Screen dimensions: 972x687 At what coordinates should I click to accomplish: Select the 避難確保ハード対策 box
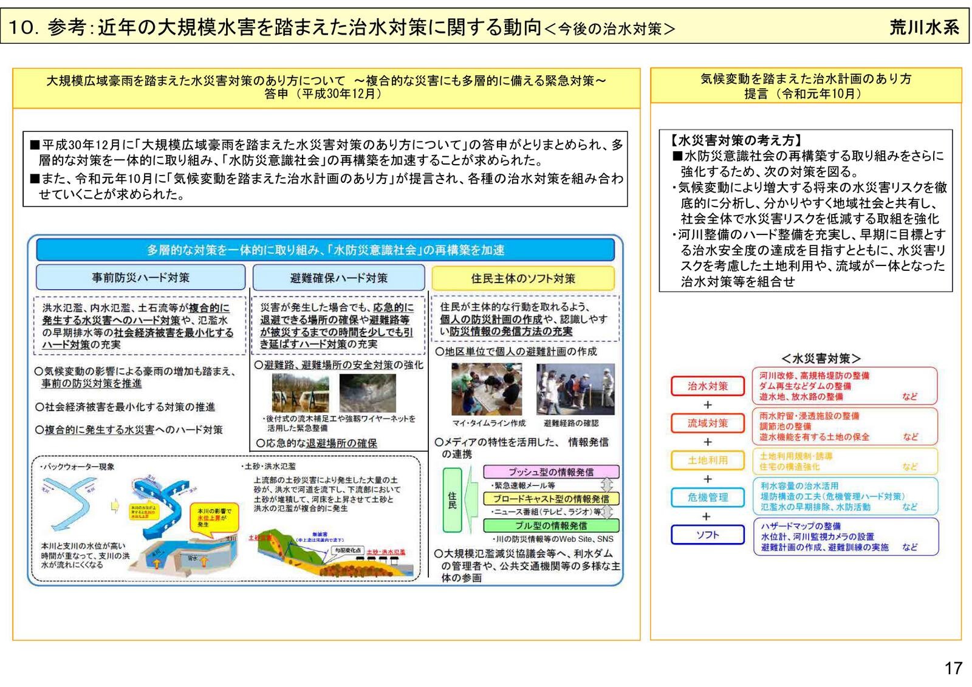click(338, 278)
